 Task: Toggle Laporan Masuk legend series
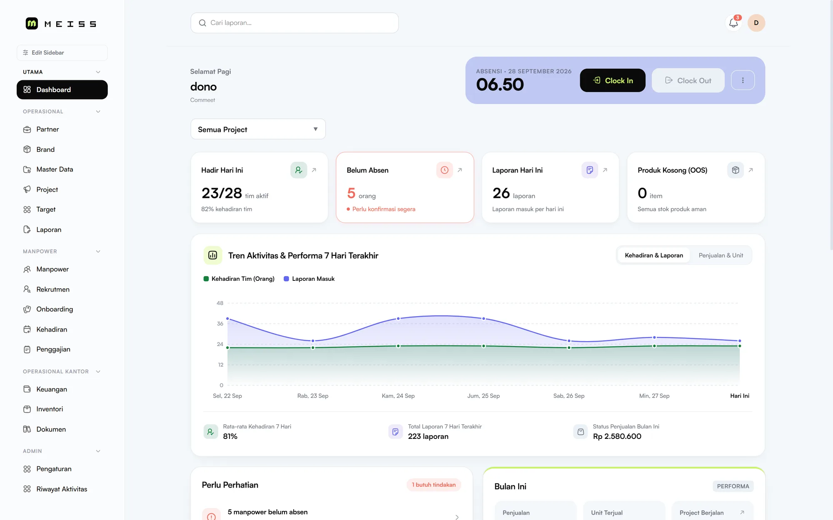(x=309, y=279)
